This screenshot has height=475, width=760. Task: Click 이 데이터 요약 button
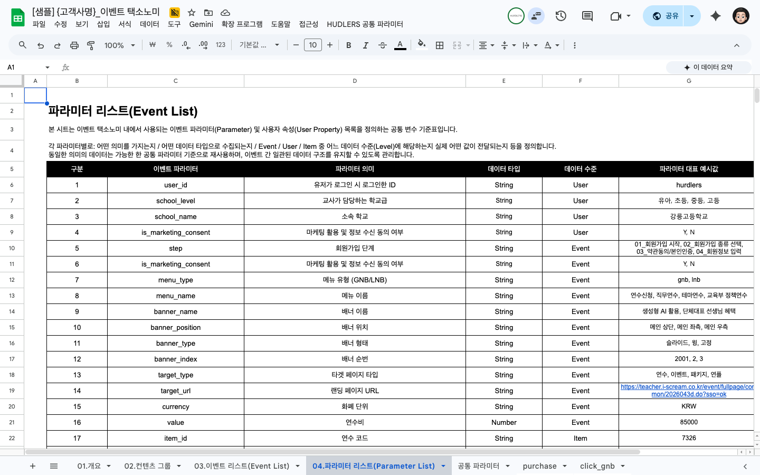(708, 68)
